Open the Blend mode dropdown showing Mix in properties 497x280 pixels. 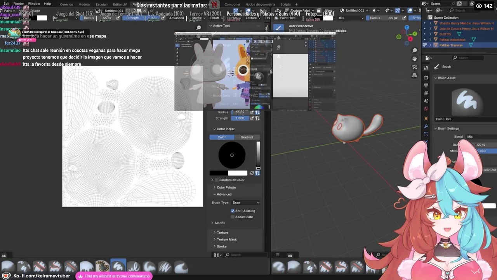point(481,137)
